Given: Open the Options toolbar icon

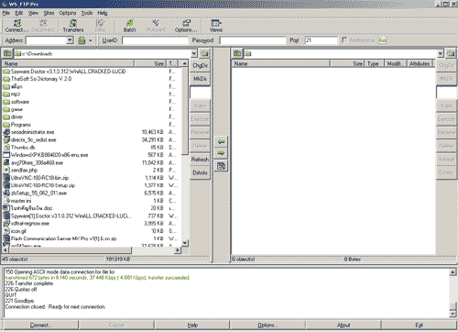Looking at the screenshot, I should pos(186,26).
